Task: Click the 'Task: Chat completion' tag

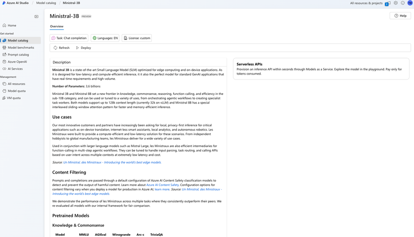Action: (x=69, y=38)
